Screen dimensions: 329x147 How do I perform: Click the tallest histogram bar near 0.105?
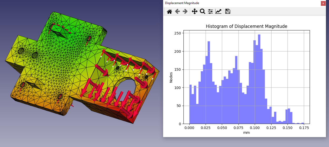click(259, 79)
